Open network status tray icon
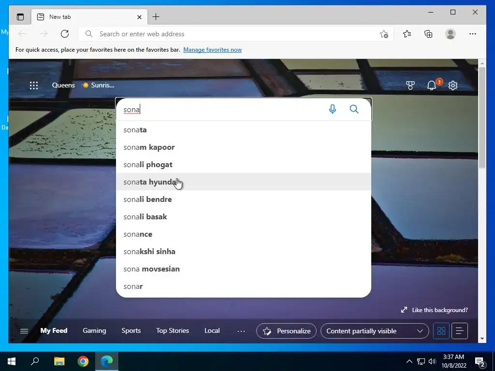The image size is (495, 371). point(421,361)
